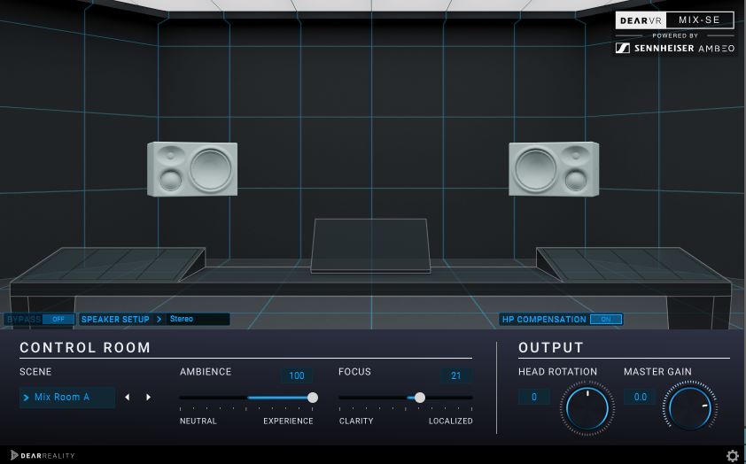Open settings with the gear icon
The image size is (746, 464).
tap(732, 456)
